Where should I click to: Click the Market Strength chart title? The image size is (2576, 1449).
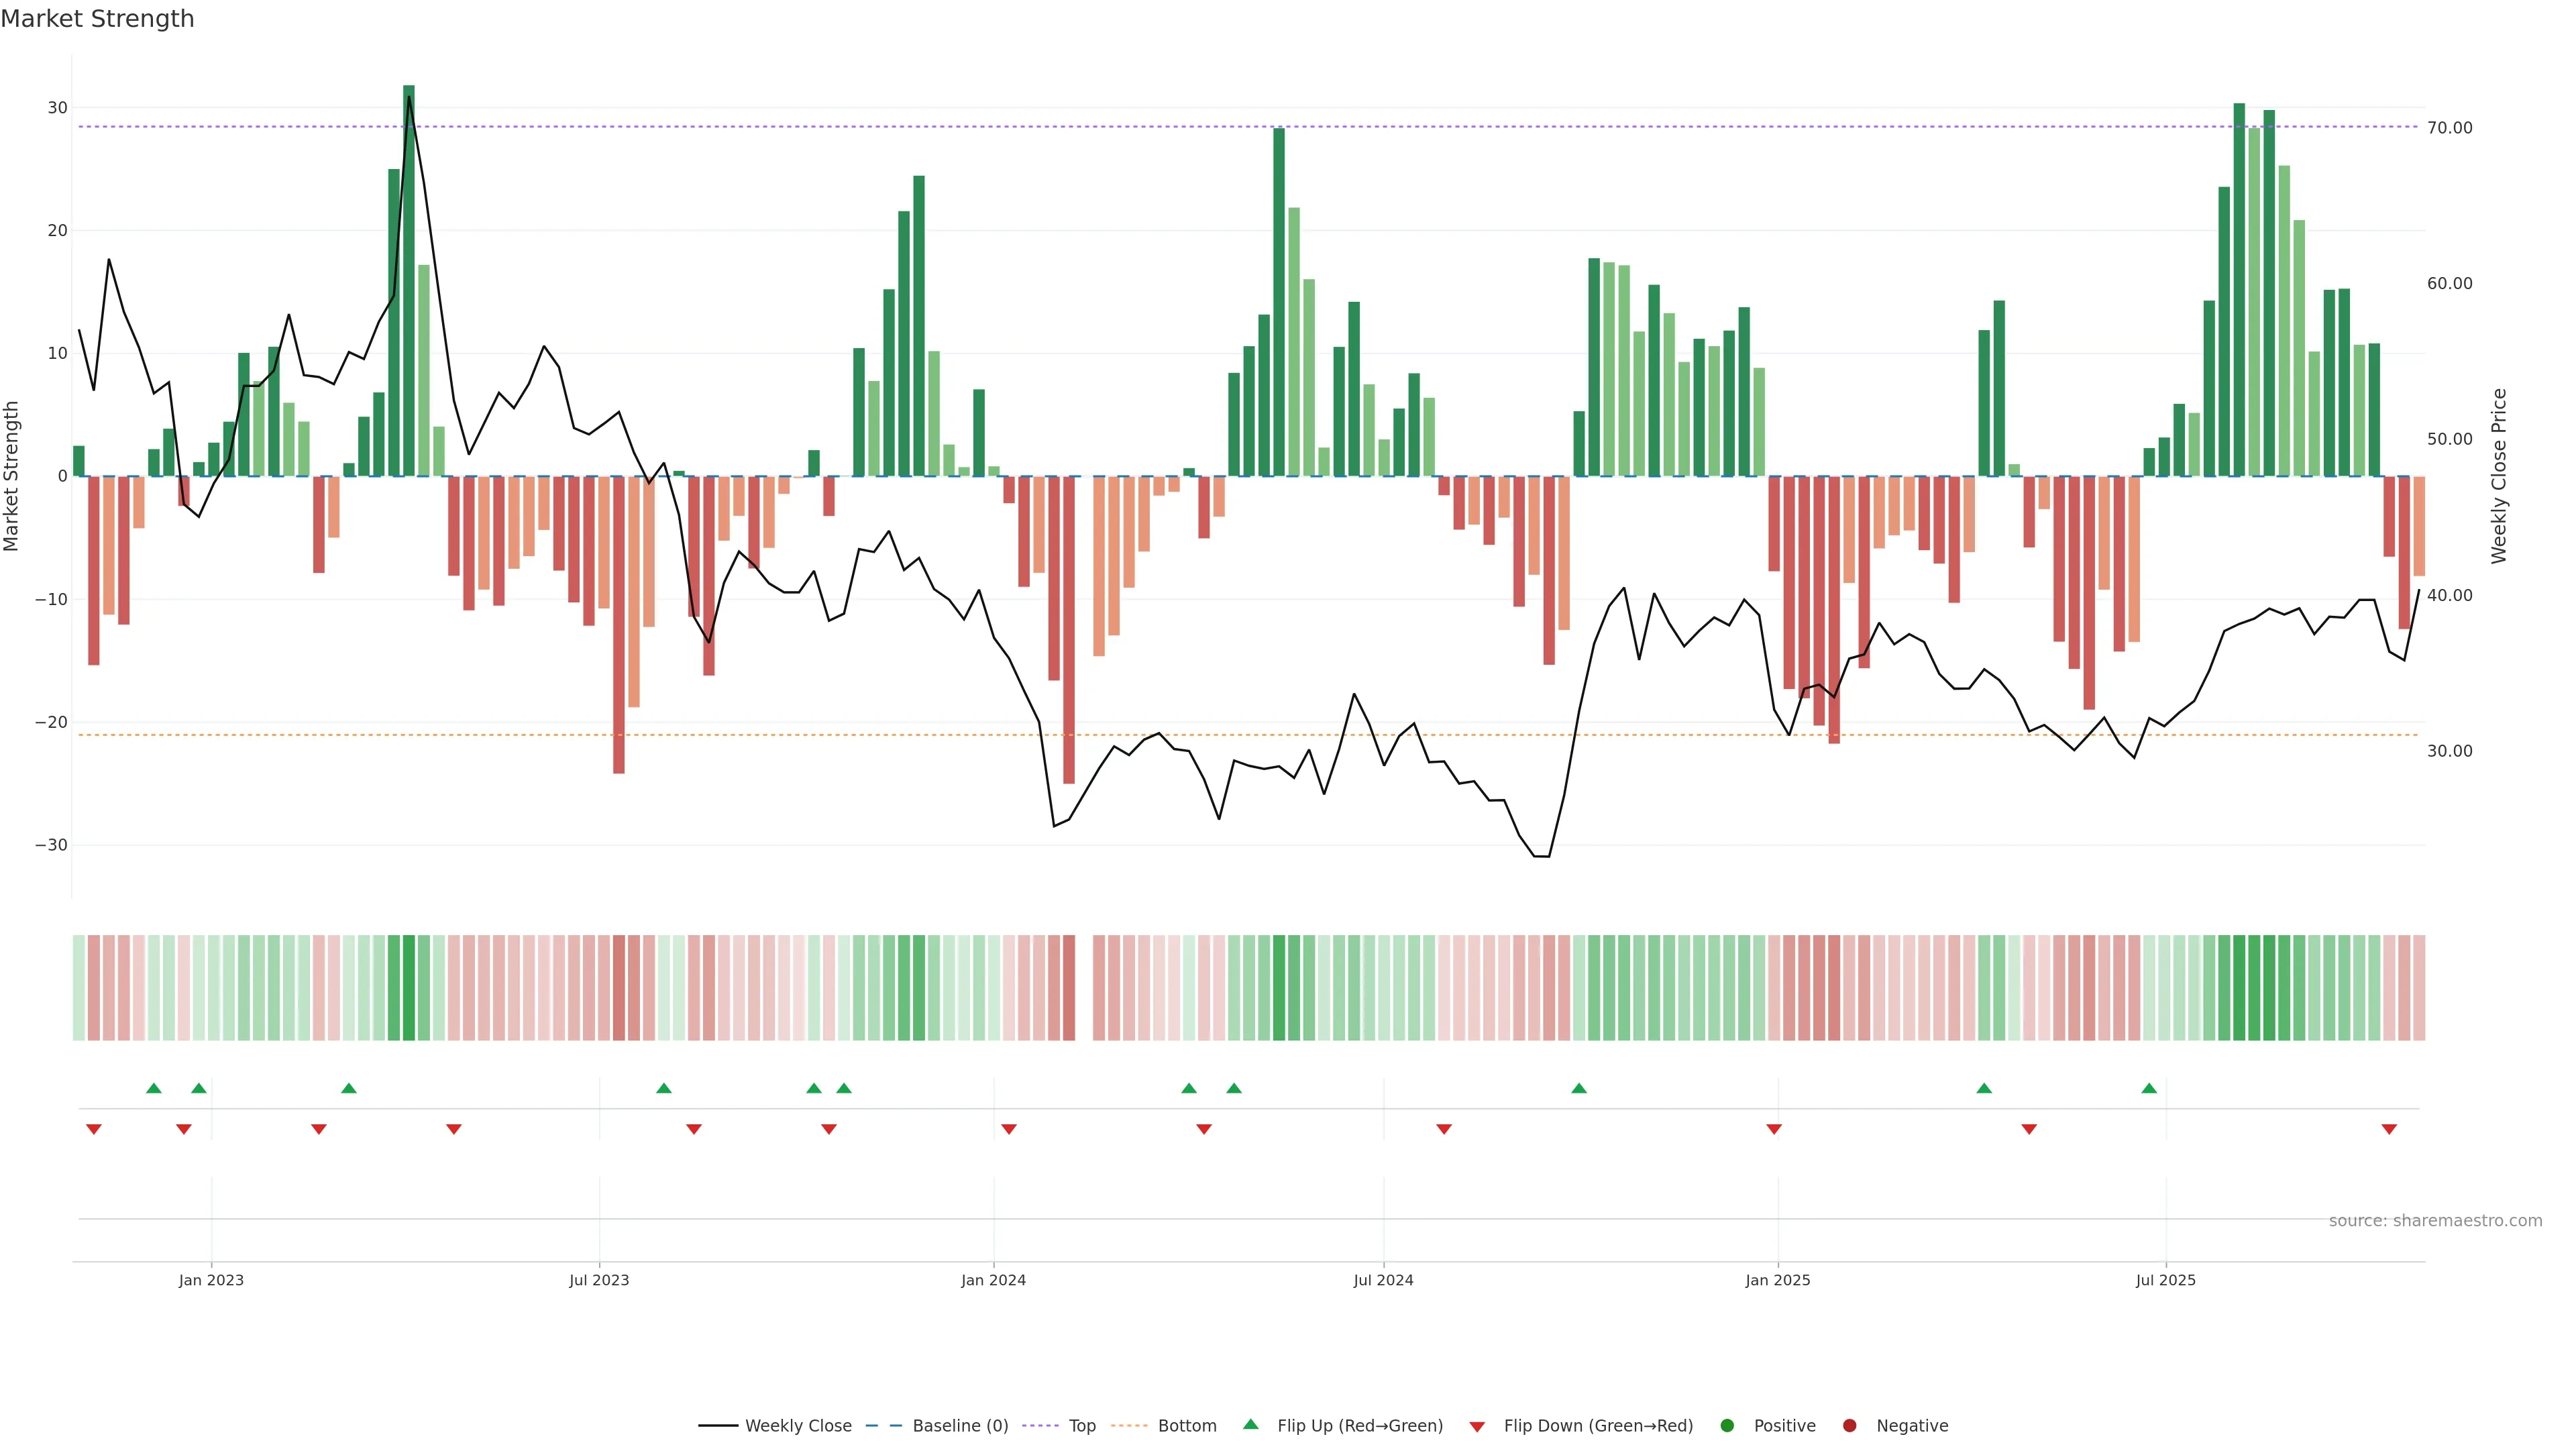(97, 19)
